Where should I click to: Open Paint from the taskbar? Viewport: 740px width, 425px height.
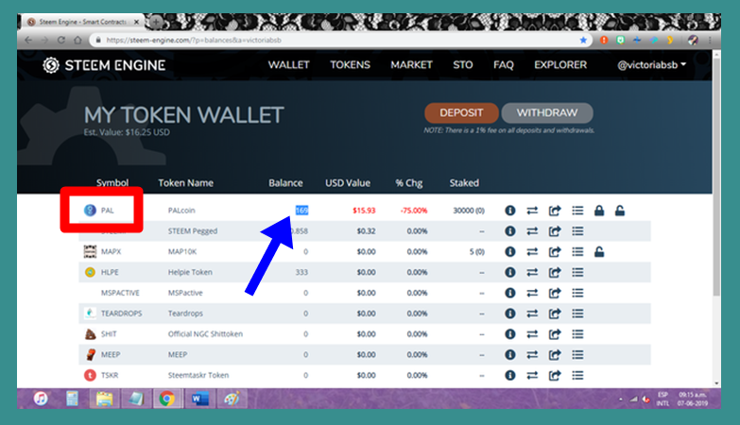click(x=232, y=399)
